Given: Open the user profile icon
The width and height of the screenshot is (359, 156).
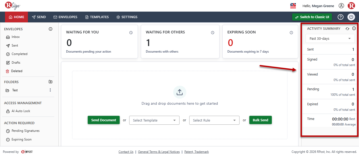Looking at the screenshot, I should pos(341,6).
